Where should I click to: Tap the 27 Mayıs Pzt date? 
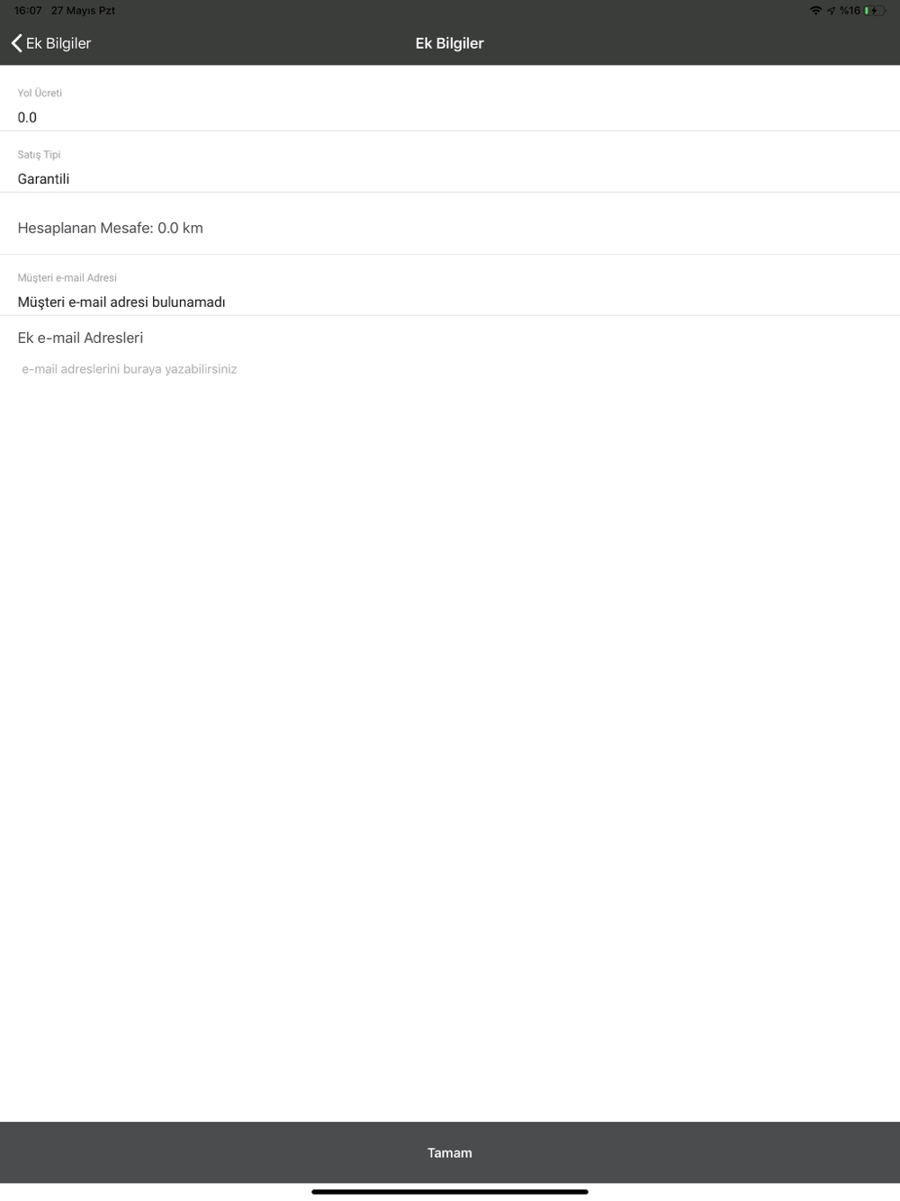coord(83,11)
